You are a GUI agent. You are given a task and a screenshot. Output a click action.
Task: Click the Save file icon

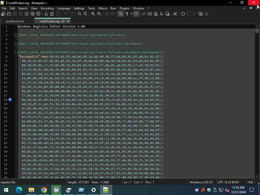tap(15, 14)
